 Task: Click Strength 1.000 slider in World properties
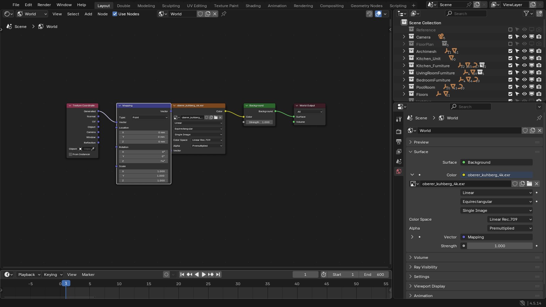click(x=500, y=246)
